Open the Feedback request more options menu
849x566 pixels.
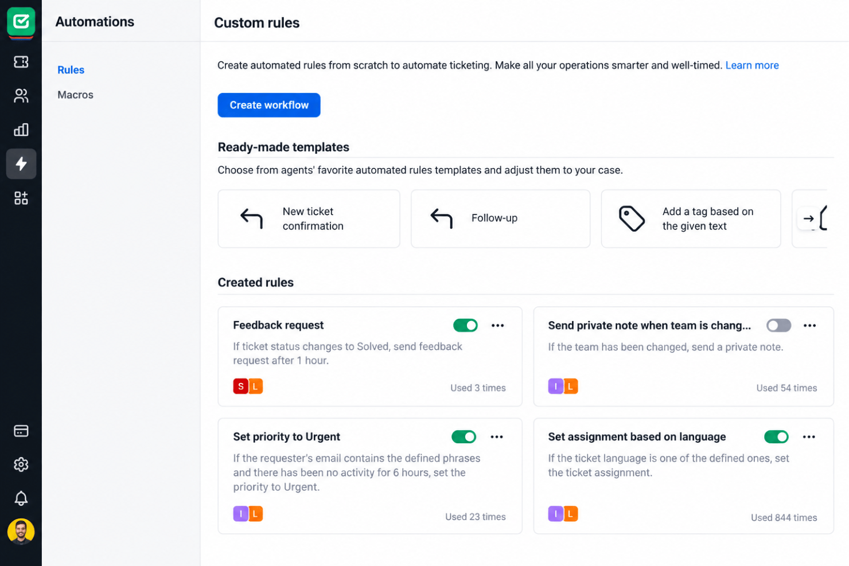pyautogui.click(x=497, y=325)
